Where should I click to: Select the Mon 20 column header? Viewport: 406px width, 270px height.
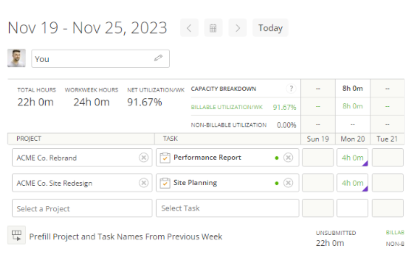(x=353, y=139)
